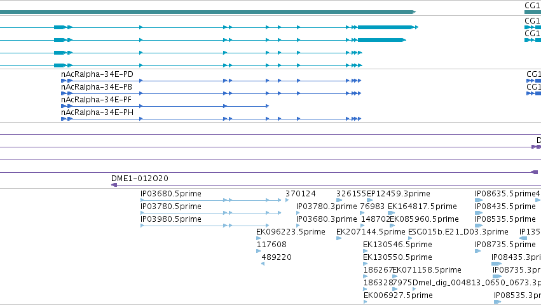The image size is (541, 305).
Task: Click the 186328 feature label
Action: pos(378,283)
